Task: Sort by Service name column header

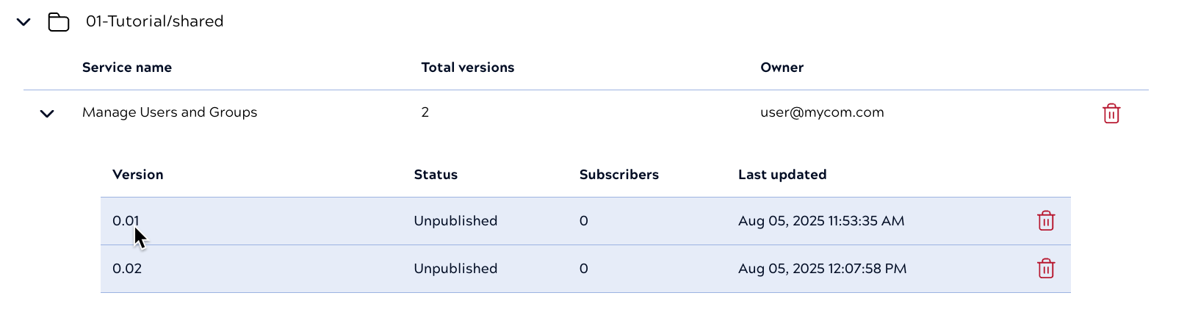Action: (x=127, y=68)
